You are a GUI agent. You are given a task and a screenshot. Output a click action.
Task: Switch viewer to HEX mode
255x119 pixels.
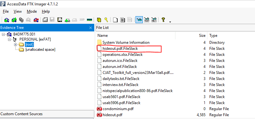point(154,20)
